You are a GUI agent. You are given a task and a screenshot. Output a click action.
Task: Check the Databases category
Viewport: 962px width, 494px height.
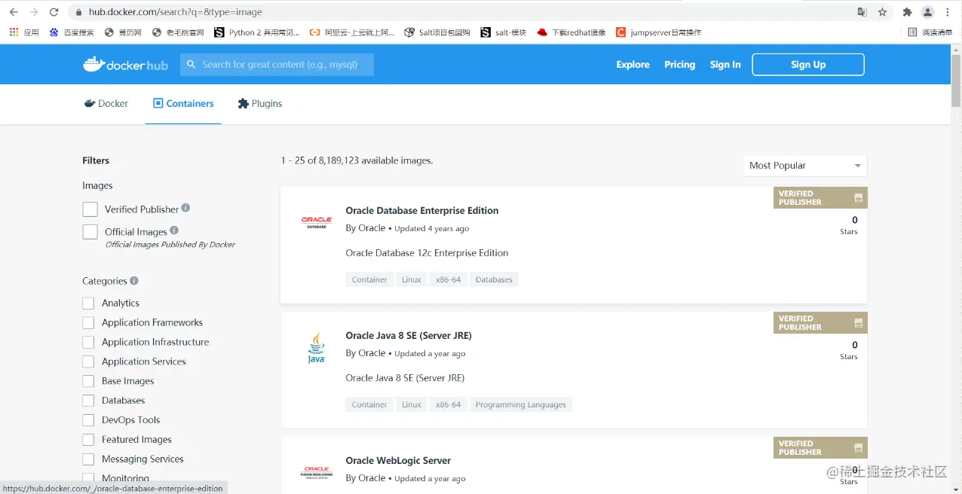click(x=88, y=401)
